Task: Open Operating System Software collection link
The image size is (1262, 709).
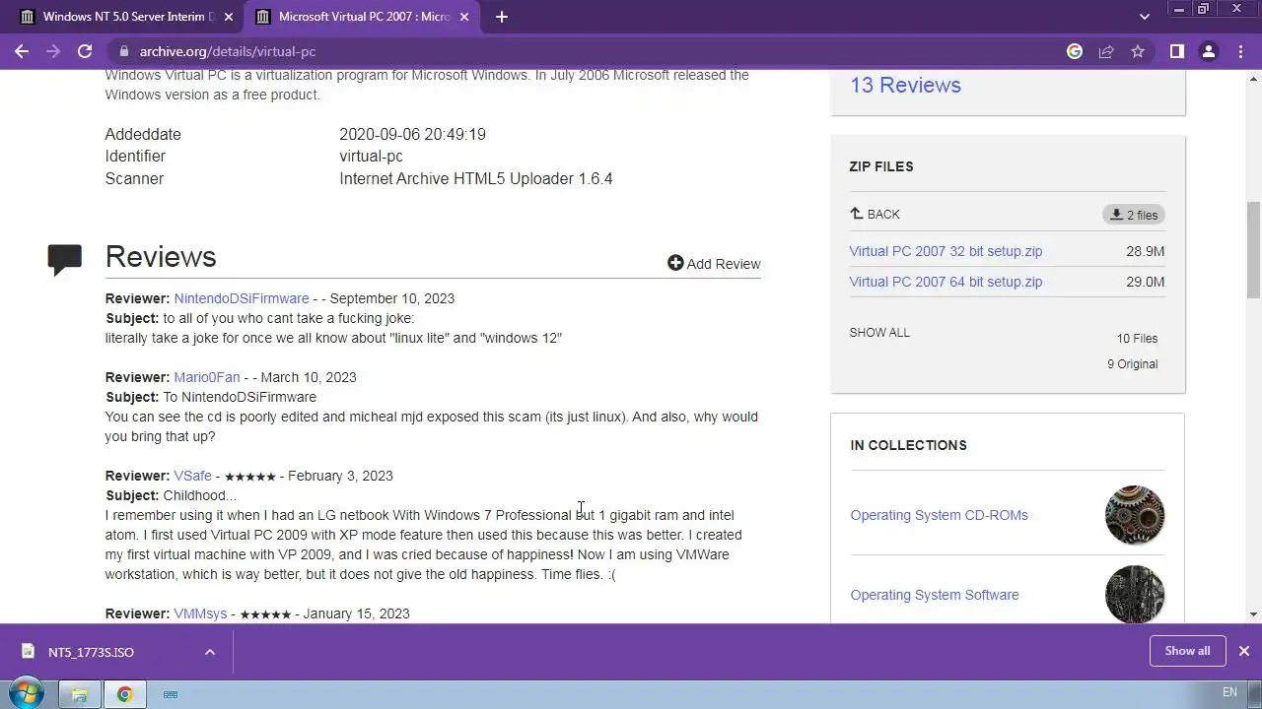Action: [x=935, y=595]
